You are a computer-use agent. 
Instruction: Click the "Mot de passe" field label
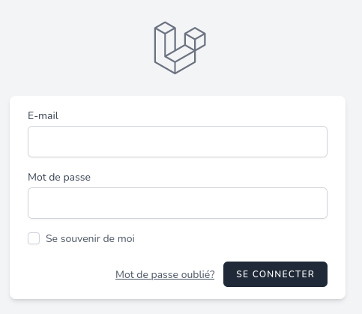pyautogui.click(x=59, y=177)
